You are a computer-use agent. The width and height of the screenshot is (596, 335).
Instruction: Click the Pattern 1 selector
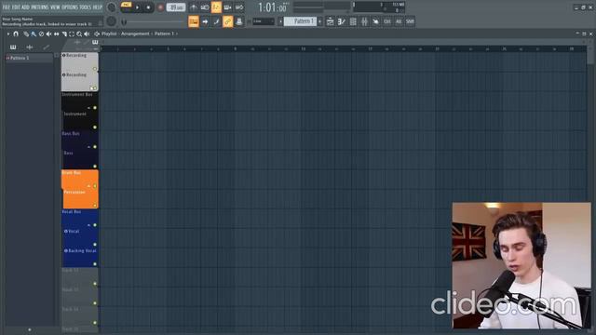pyautogui.click(x=301, y=21)
